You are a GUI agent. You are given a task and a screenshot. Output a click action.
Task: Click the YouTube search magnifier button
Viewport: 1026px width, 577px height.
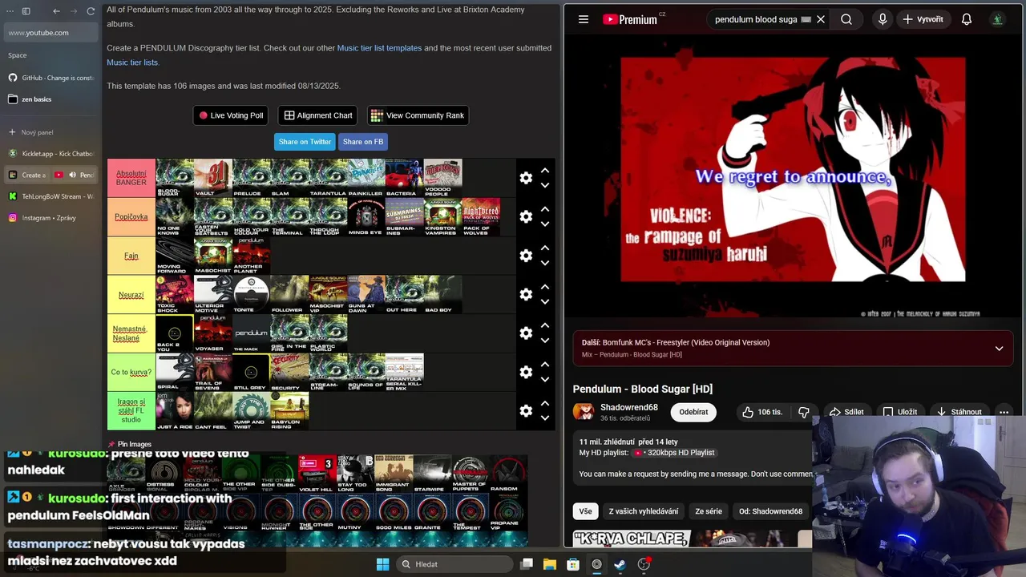pos(846,19)
